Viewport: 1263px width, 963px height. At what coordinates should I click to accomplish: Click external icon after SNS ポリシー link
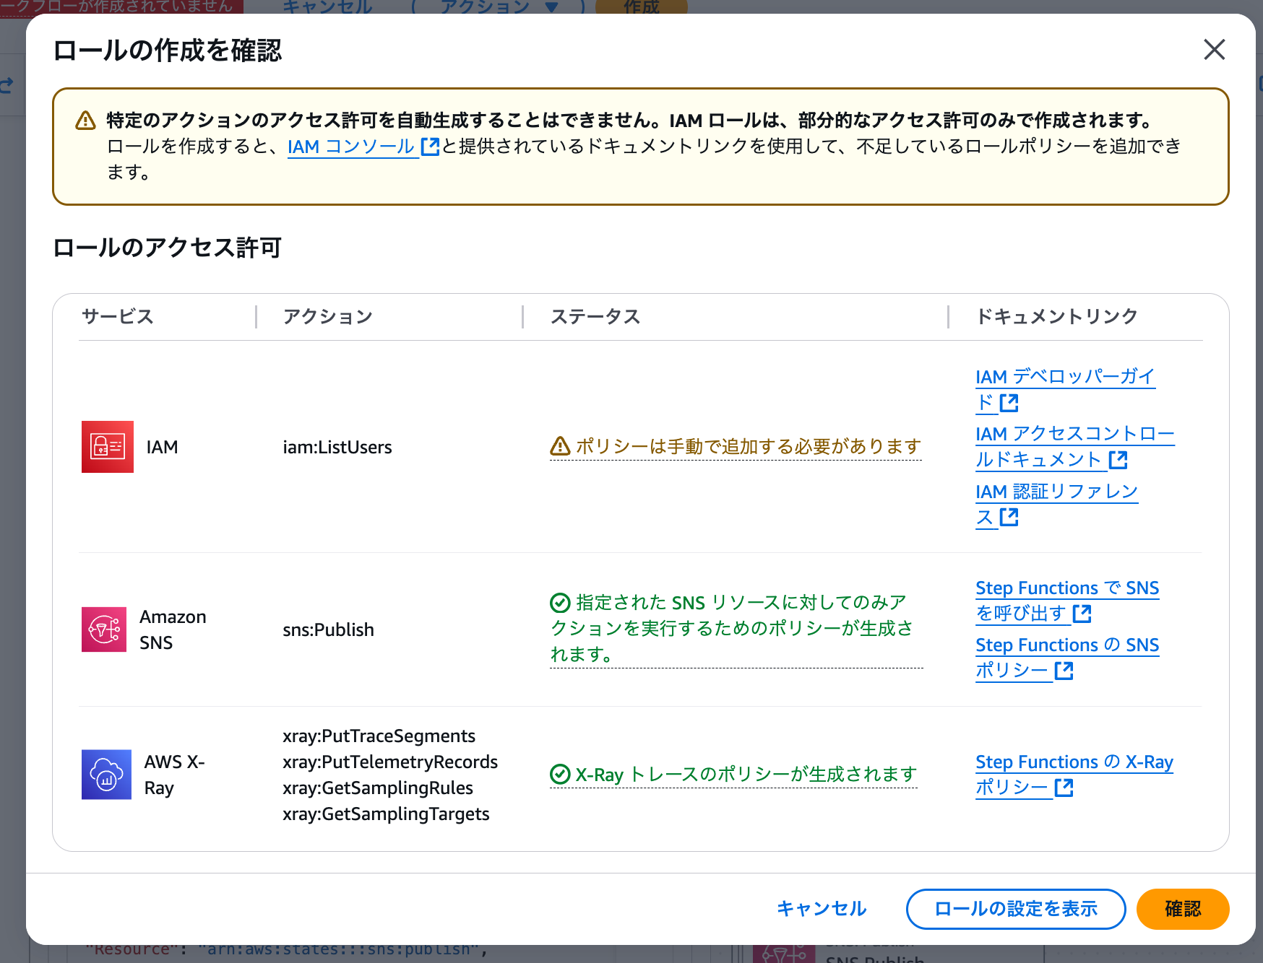[1064, 671]
